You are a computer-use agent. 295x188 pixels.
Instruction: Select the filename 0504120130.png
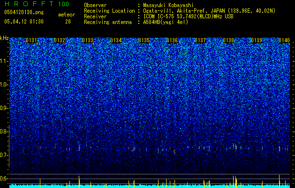24,13
